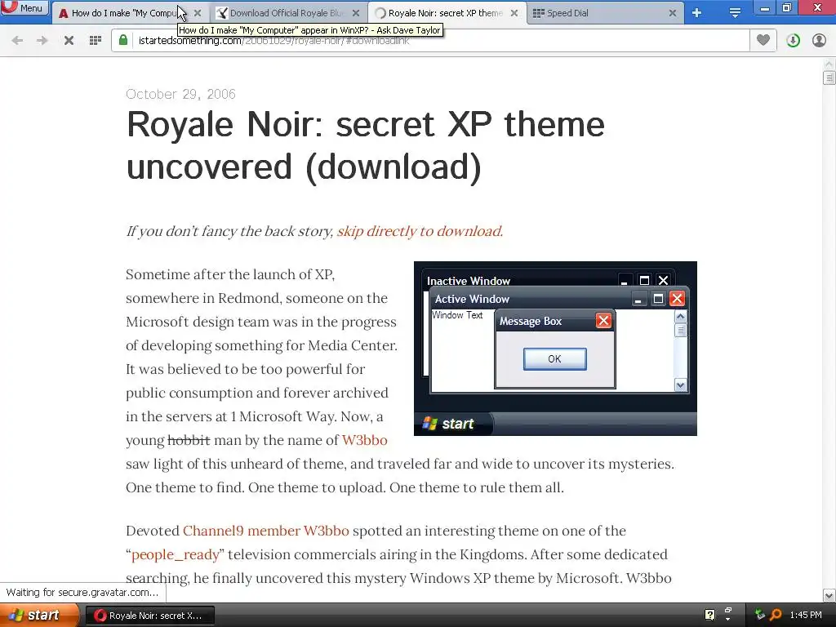The width and height of the screenshot is (836, 627).
Task: Open the Channel9 member W3bbo link
Action: [x=266, y=531]
